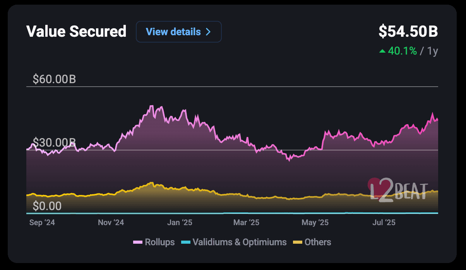Viewport: 466px width, 270px height.
Task: Click the View details button
Action: pos(178,32)
